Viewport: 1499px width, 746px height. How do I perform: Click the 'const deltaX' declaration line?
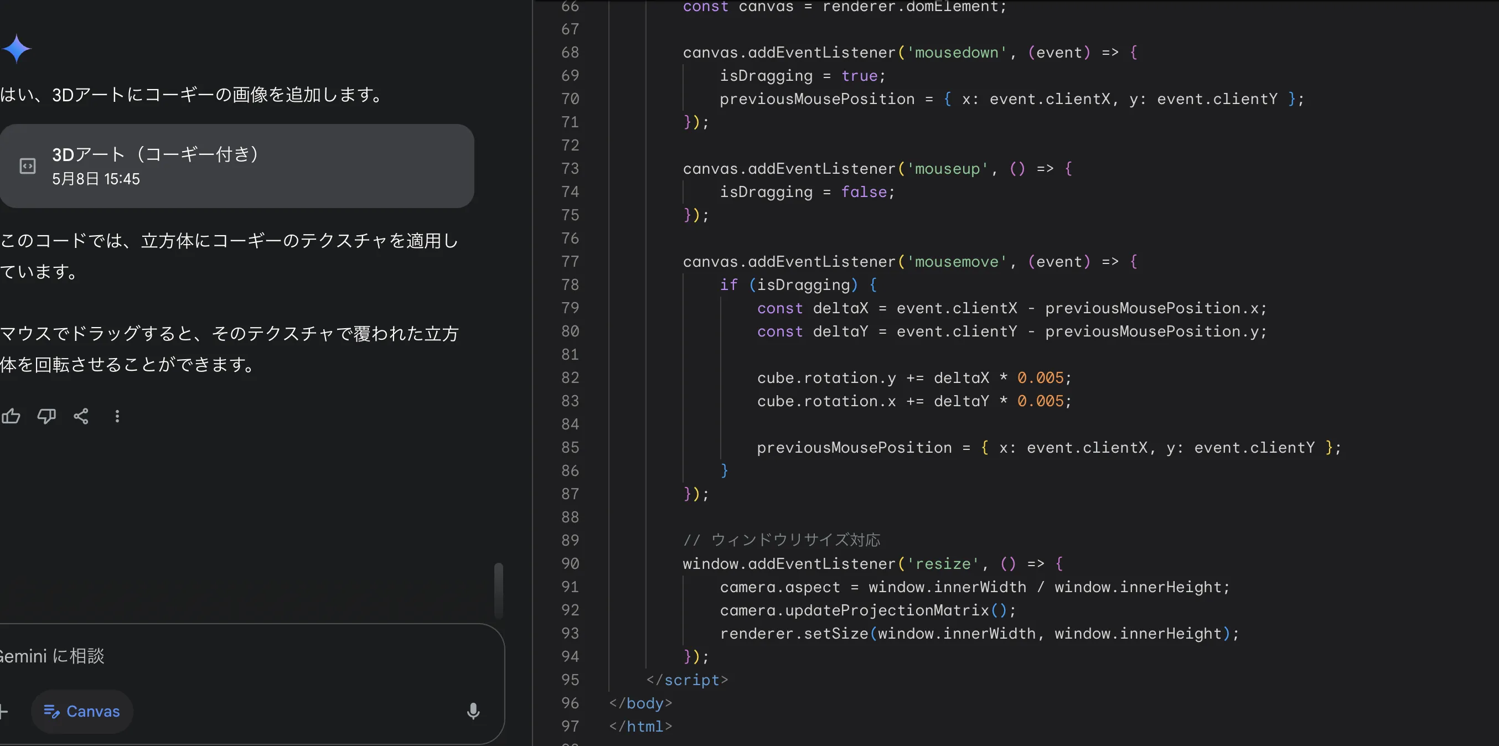point(1011,308)
